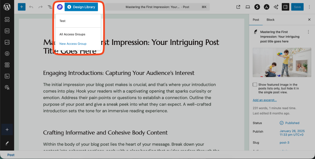Click the New Access Group link
315x159 pixels.
[73, 44]
